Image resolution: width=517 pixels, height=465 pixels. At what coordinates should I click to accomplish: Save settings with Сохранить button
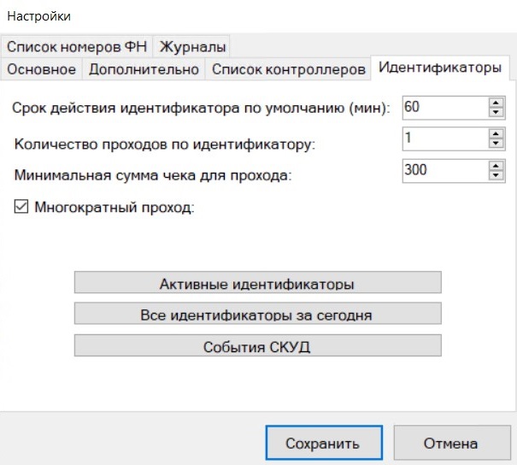pyautogui.click(x=324, y=443)
